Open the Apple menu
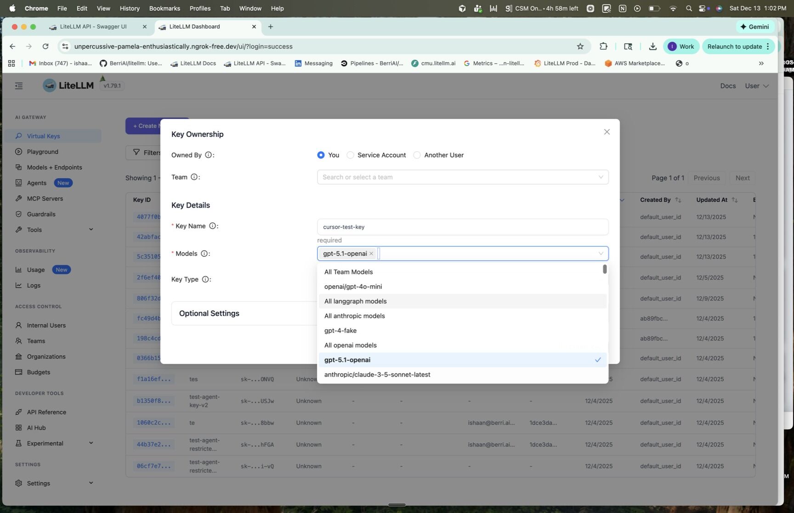The width and height of the screenshot is (794, 513). (12, 8)
